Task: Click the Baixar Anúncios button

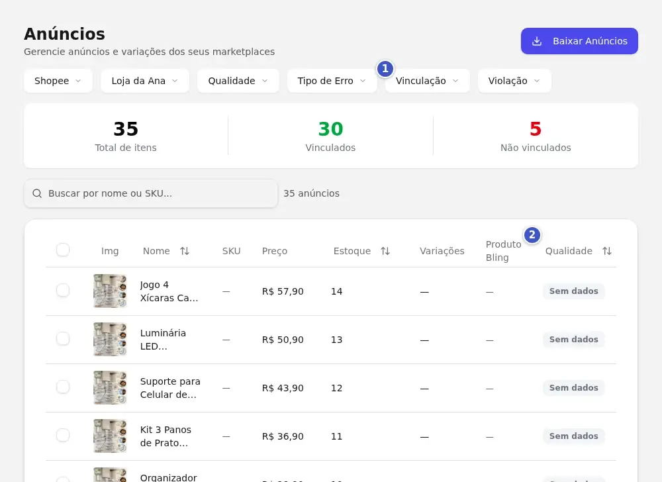Action: tap(579, 41)
